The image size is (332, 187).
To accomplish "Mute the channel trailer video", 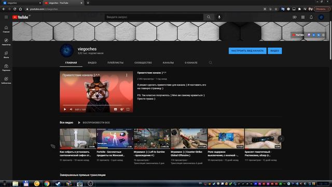I will point(71,109).
